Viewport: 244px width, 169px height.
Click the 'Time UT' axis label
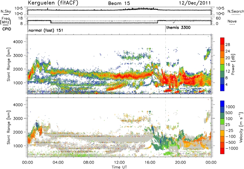coord(119,167)
